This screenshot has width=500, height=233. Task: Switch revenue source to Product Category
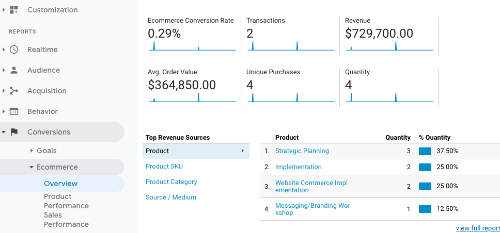[x=171, y=182]
